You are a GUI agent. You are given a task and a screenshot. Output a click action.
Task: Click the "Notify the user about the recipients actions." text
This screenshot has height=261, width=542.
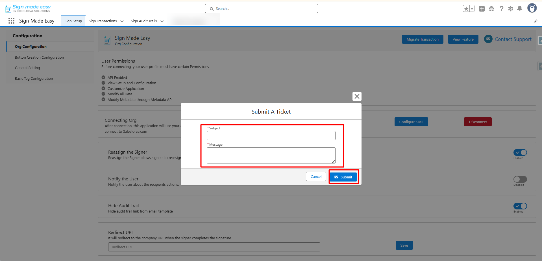click(x=143, y=184)
